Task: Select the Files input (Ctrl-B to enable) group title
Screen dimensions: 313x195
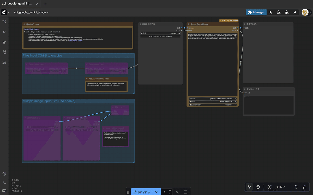Action: [42, 55]
